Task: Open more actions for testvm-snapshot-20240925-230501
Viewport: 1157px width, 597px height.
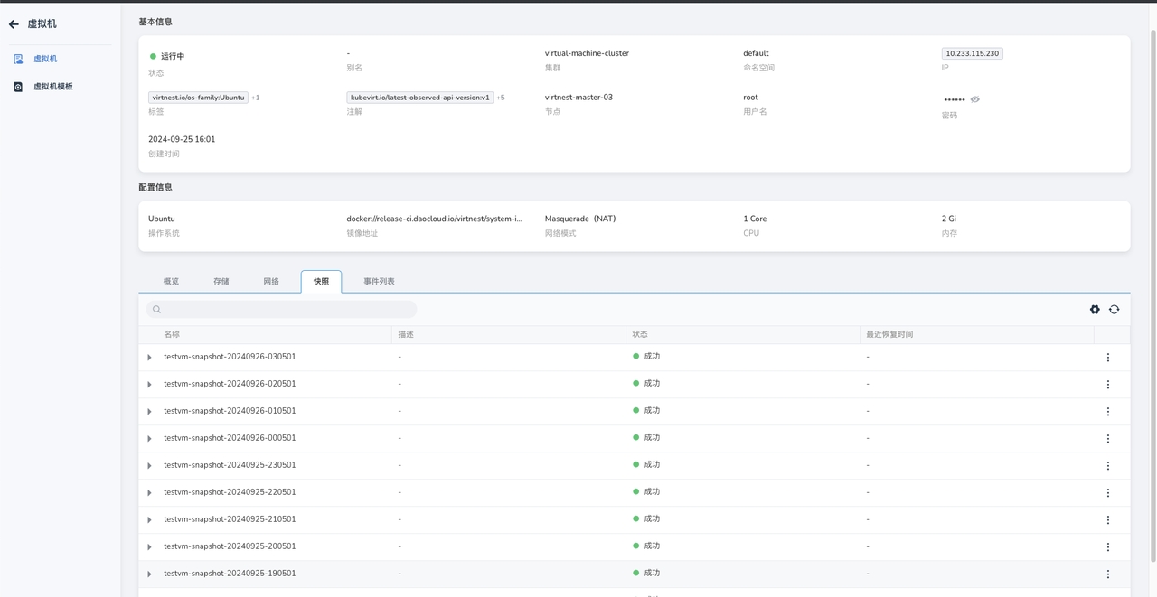Action: pos(1107,466)
